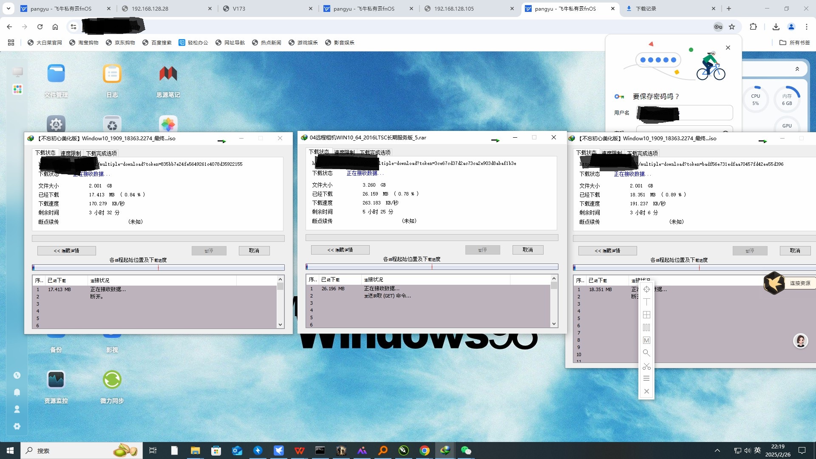The height and width of the screenshot is (459, 816).
Task: Switch to 速度限制 tab in left download window
Action: pyautogui.click(x=71, y=153)
